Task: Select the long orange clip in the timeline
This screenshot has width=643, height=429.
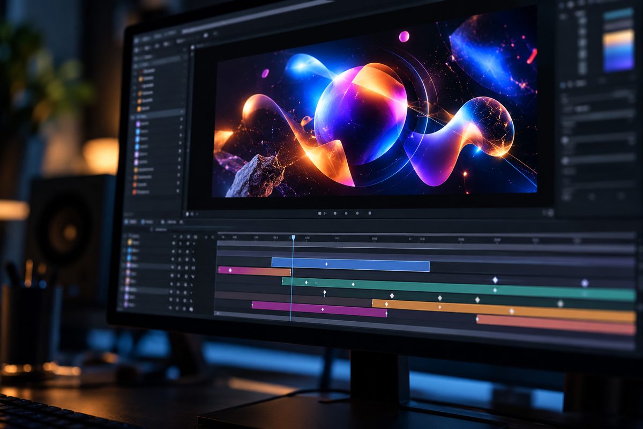Action: coord(504,310)
